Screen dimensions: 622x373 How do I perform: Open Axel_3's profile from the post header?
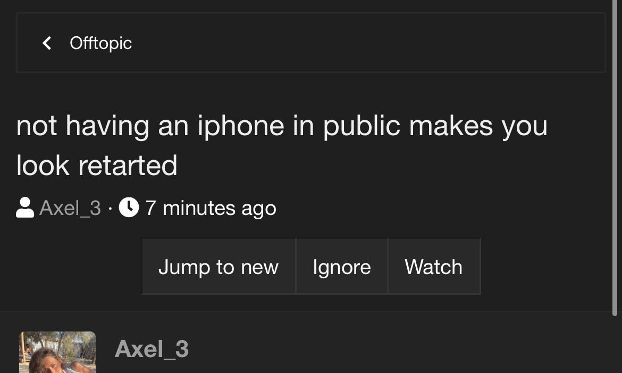pyautogui.click(x=152, y=349)
